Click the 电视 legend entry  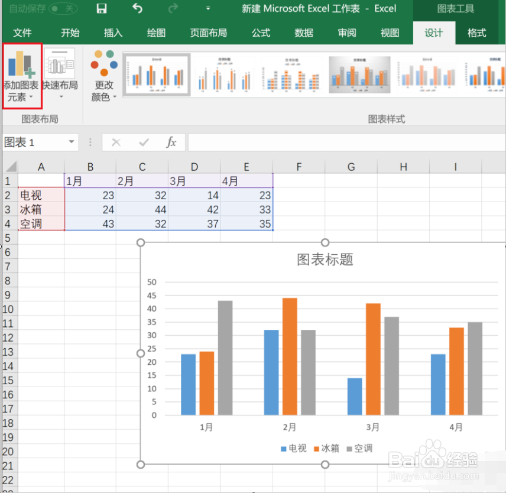coord(294,448)
